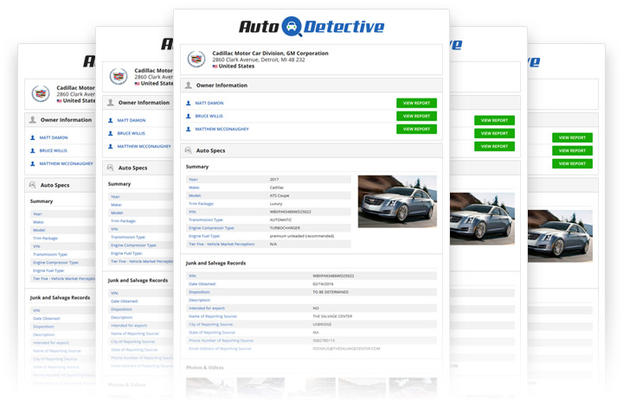623x401 pixels.
Task: Click 'Junk and Salvage Records' heading in front report
Action: (215, 263)
